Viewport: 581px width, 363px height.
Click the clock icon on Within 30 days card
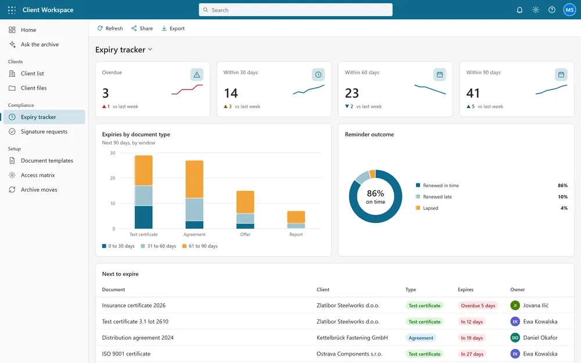[318, 75]
